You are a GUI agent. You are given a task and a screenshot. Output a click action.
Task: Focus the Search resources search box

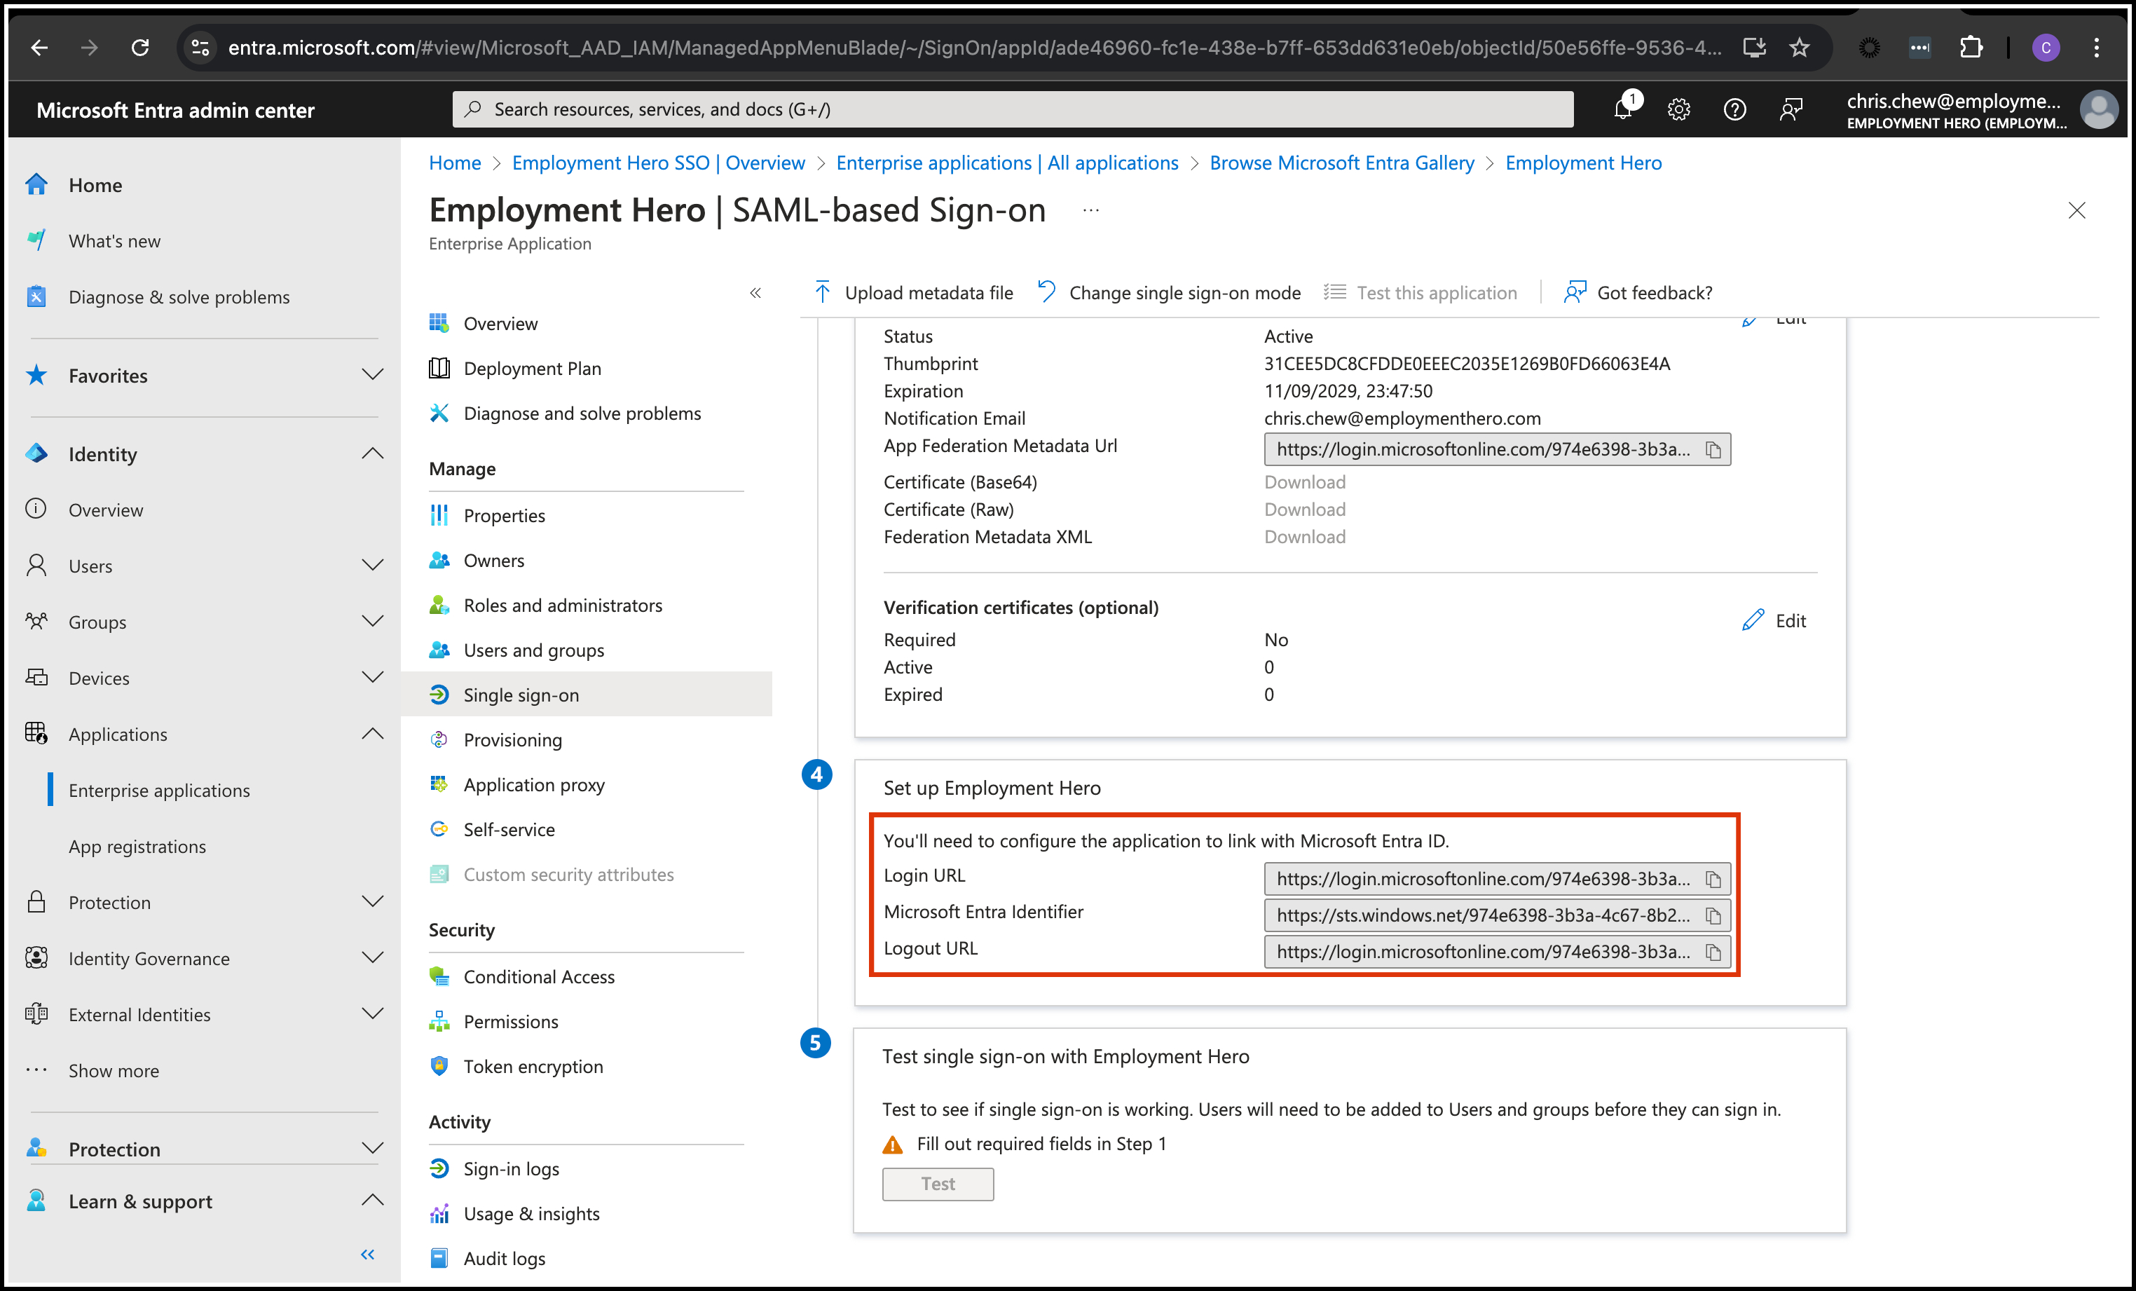coord(1012,109)
